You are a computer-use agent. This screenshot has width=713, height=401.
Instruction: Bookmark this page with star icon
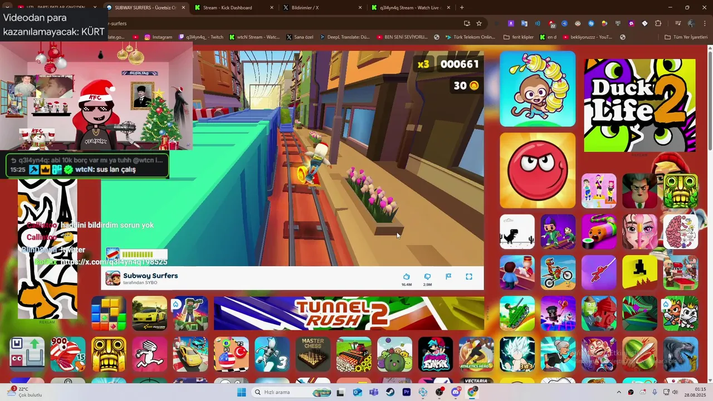pos(479,23)
